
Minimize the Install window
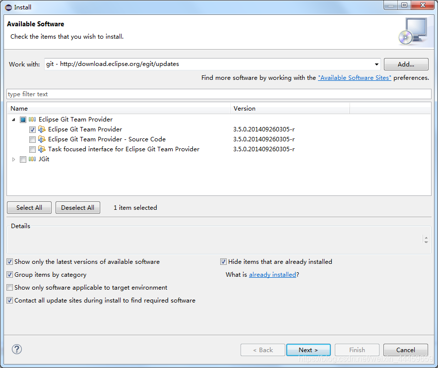391,5
